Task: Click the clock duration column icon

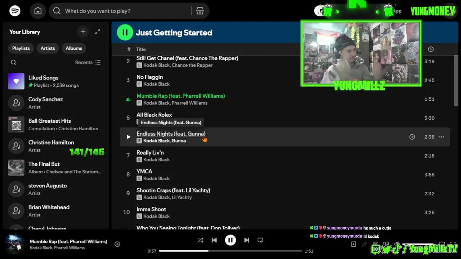Action: tap(431, 49)
